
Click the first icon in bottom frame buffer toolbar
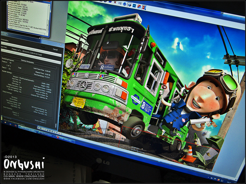[38, 128]
